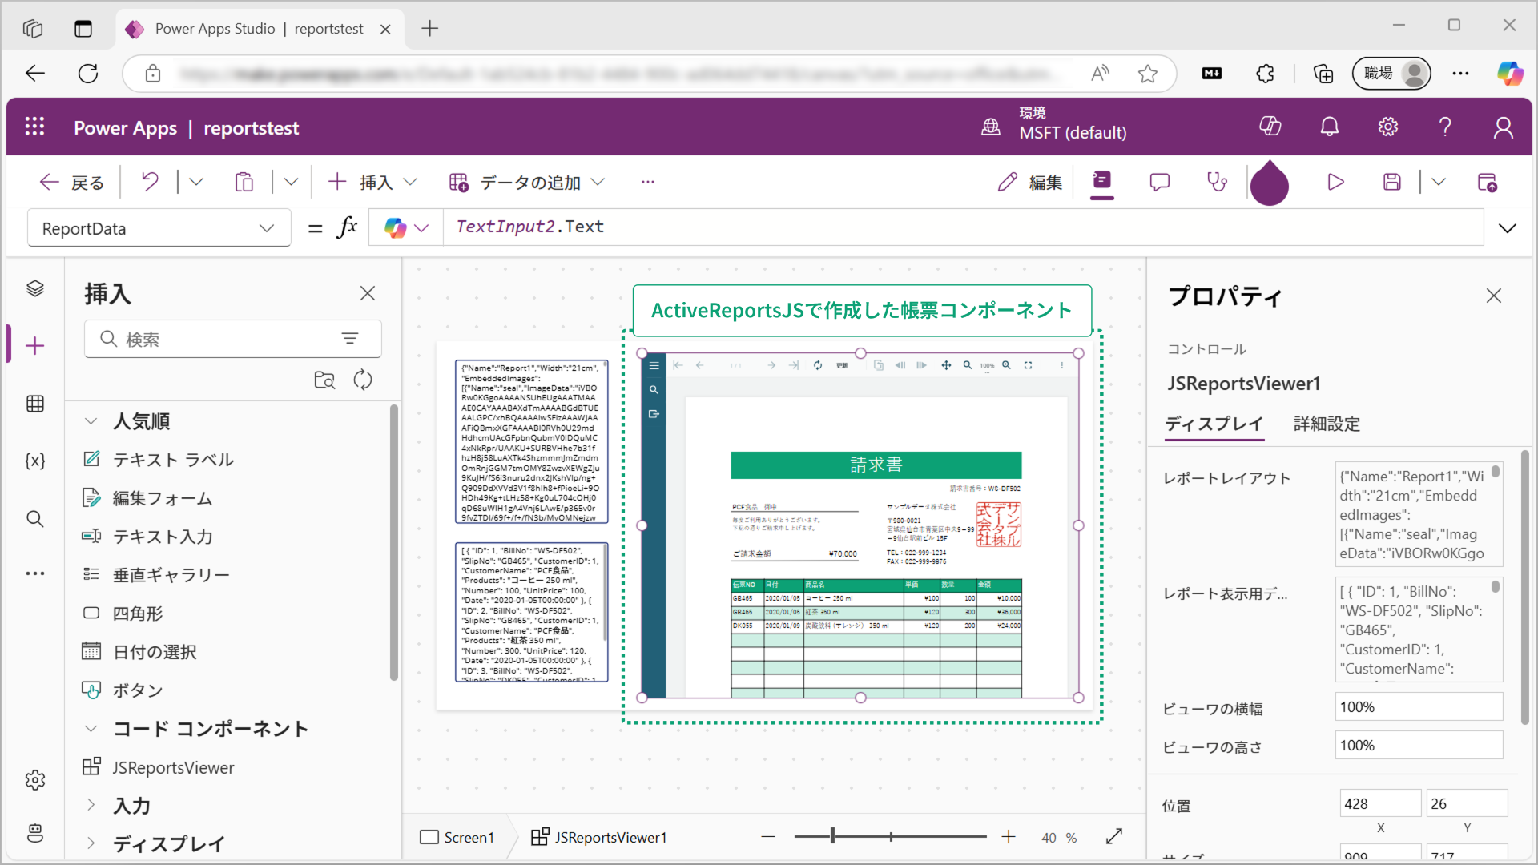The width and height of the screenshot is (1538, 865).
Task: Open the sidebar ellipsis more options
Action: point(35,573)
